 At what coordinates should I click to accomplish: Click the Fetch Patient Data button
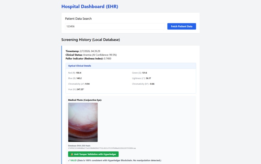click(182, 26)
